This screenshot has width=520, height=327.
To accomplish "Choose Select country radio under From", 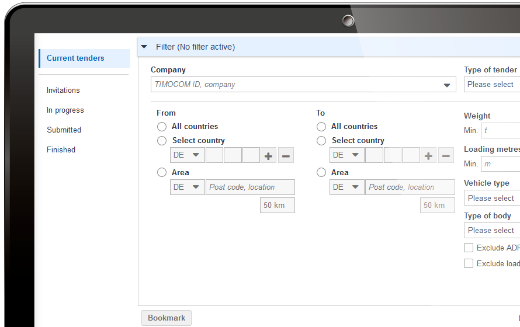I will (x=162, y=141).
